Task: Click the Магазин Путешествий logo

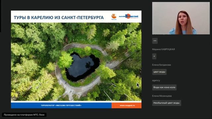Action: point(129,16)
